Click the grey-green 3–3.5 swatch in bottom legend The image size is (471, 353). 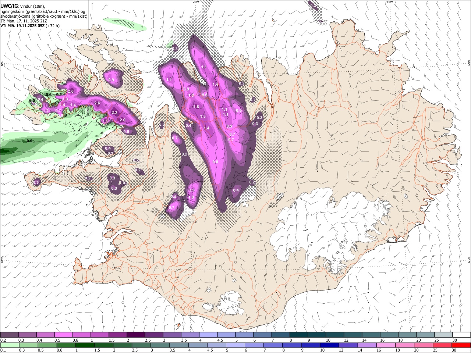click(x=160, y=345)
